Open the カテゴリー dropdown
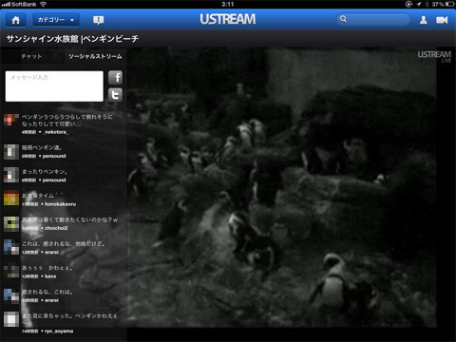Screen dimensions: 456x342 pyautogui.click(x=56, y=20)
